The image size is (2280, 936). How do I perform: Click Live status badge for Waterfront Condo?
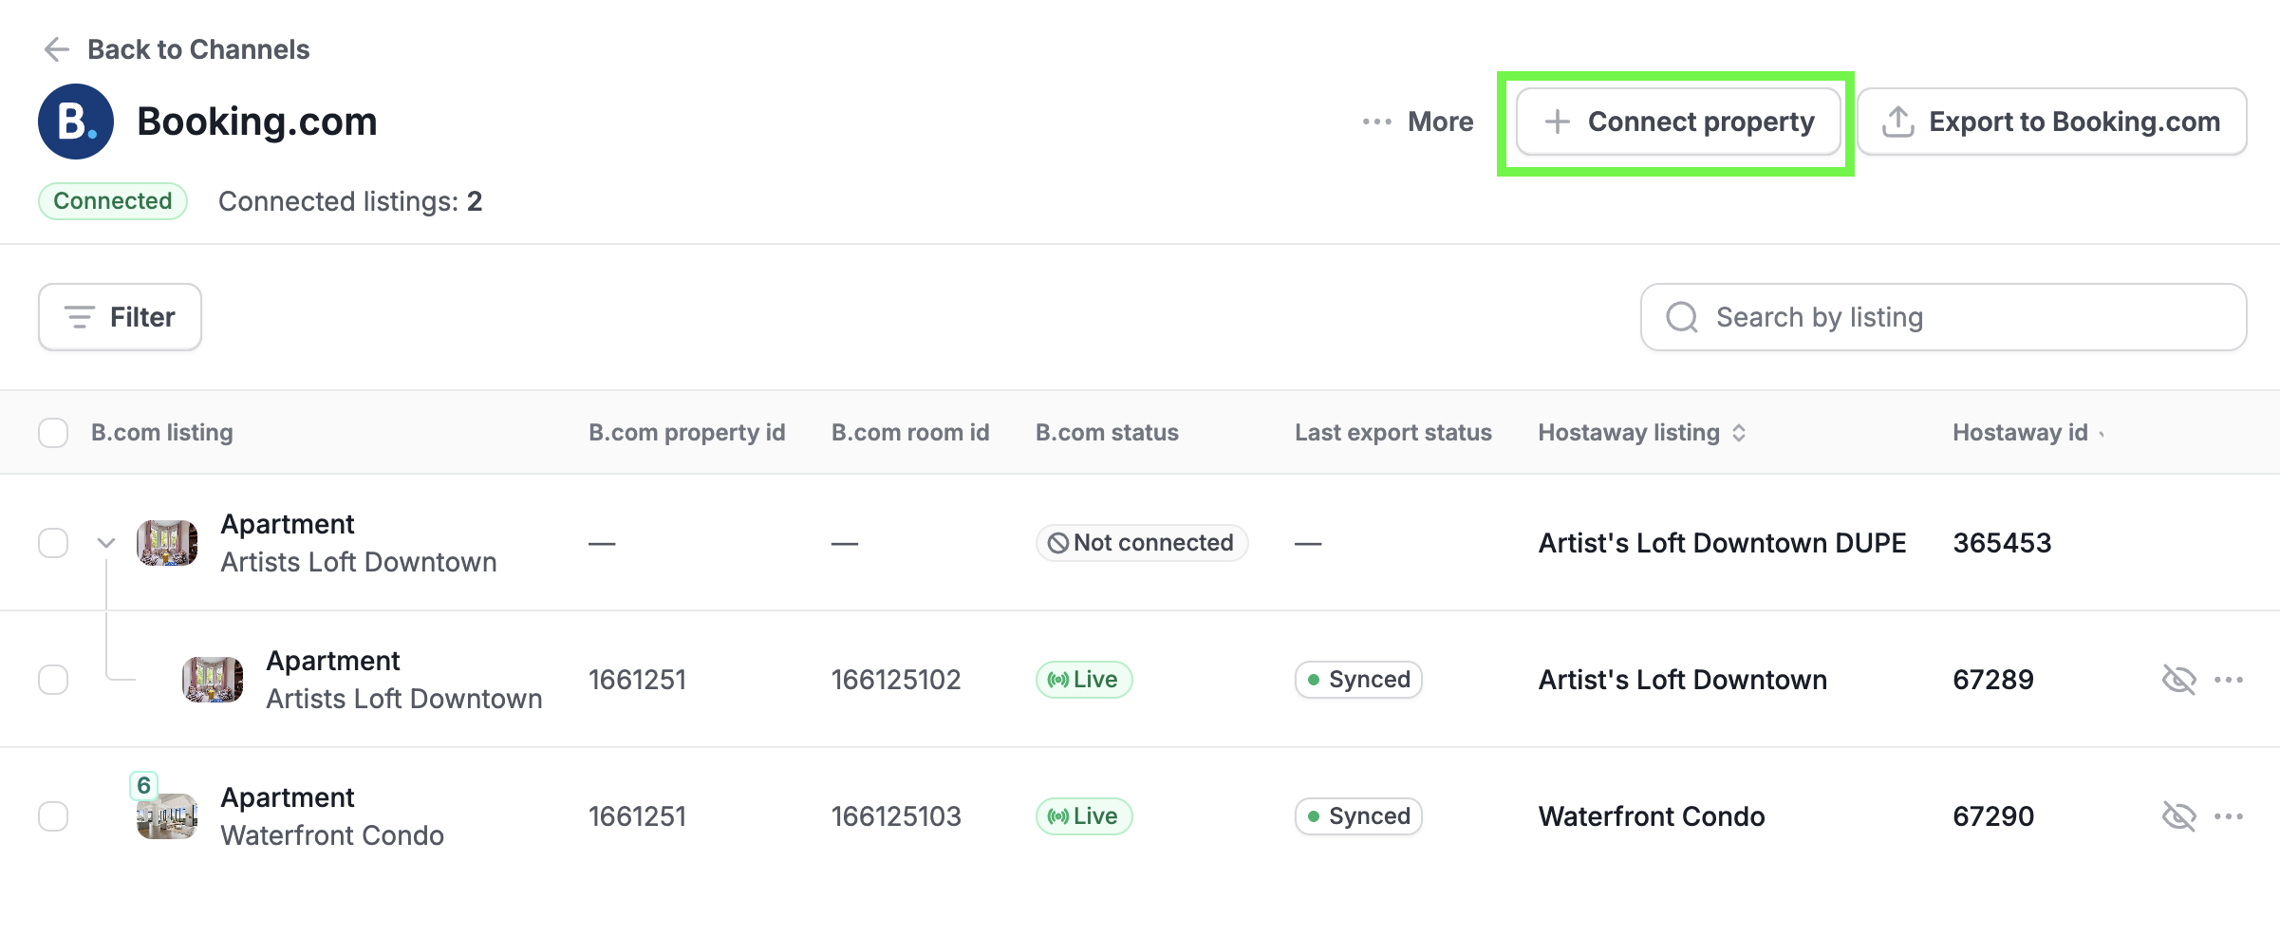click(1084, 816)
